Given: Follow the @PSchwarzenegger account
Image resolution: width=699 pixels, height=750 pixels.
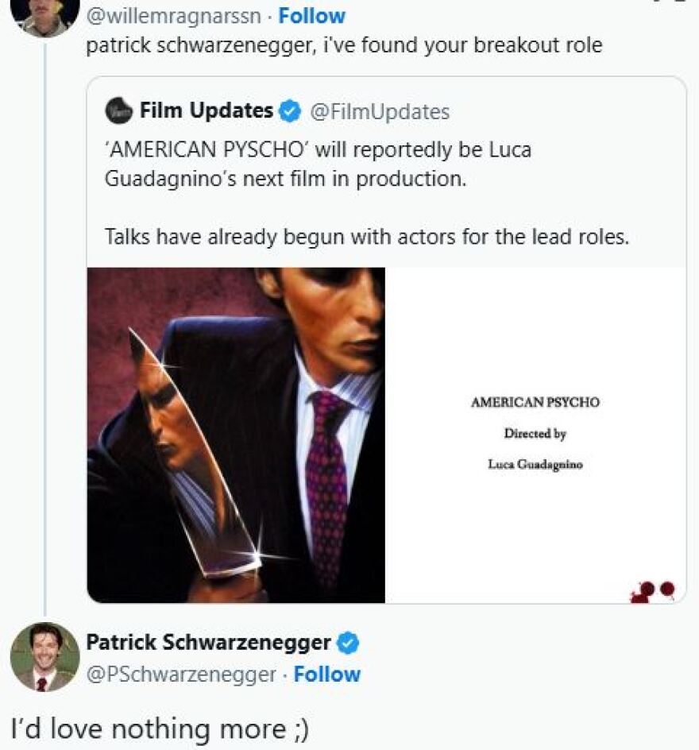Looking at the screenshot, I should point(327,675).
